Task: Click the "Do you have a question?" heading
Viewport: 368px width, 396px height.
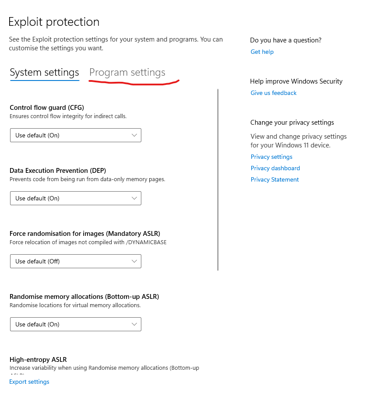Action: [286, 40]
